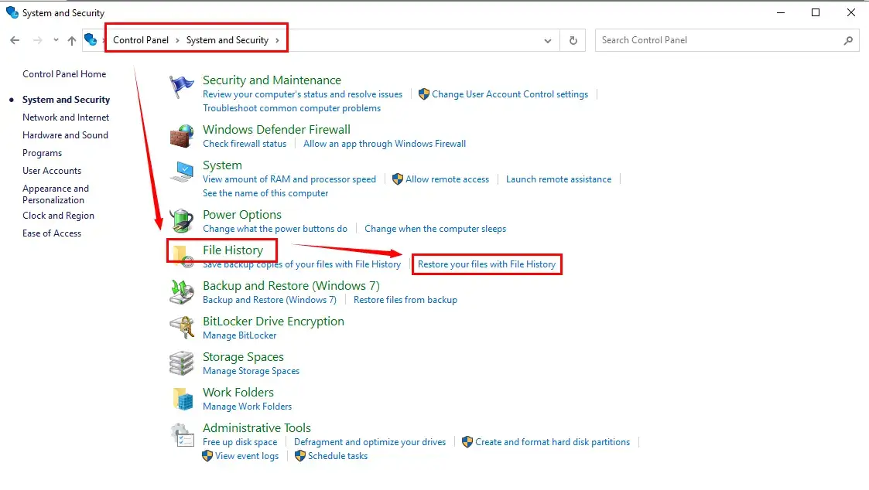Open Clock and Region category
The height and width of the screenshot is (490, 869).
click(58, 216)
